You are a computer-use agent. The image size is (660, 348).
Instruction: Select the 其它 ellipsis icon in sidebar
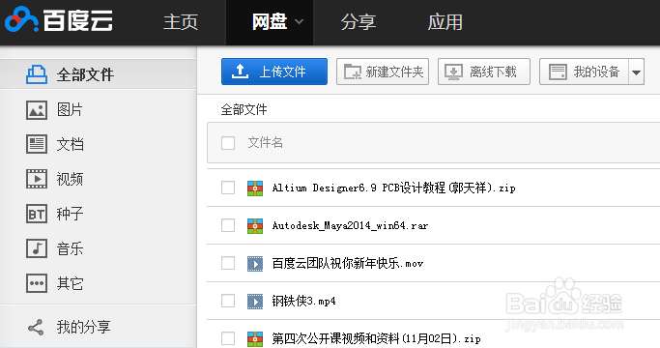(37, 283)
